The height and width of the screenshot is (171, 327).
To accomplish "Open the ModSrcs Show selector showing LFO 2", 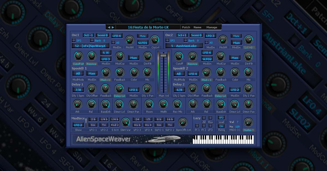I will (78, 125).
